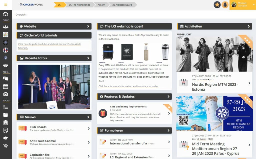Click the members group sidebar icon

click(x=5, y=27)
